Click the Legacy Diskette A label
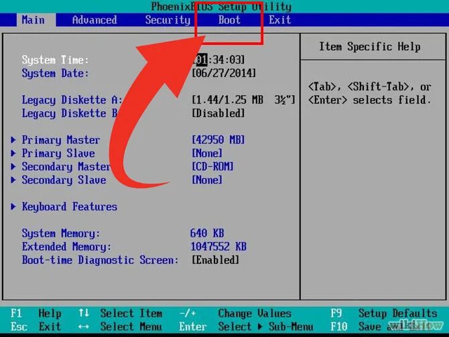This screenshot has width=449, height=337. tap(72, 100)
